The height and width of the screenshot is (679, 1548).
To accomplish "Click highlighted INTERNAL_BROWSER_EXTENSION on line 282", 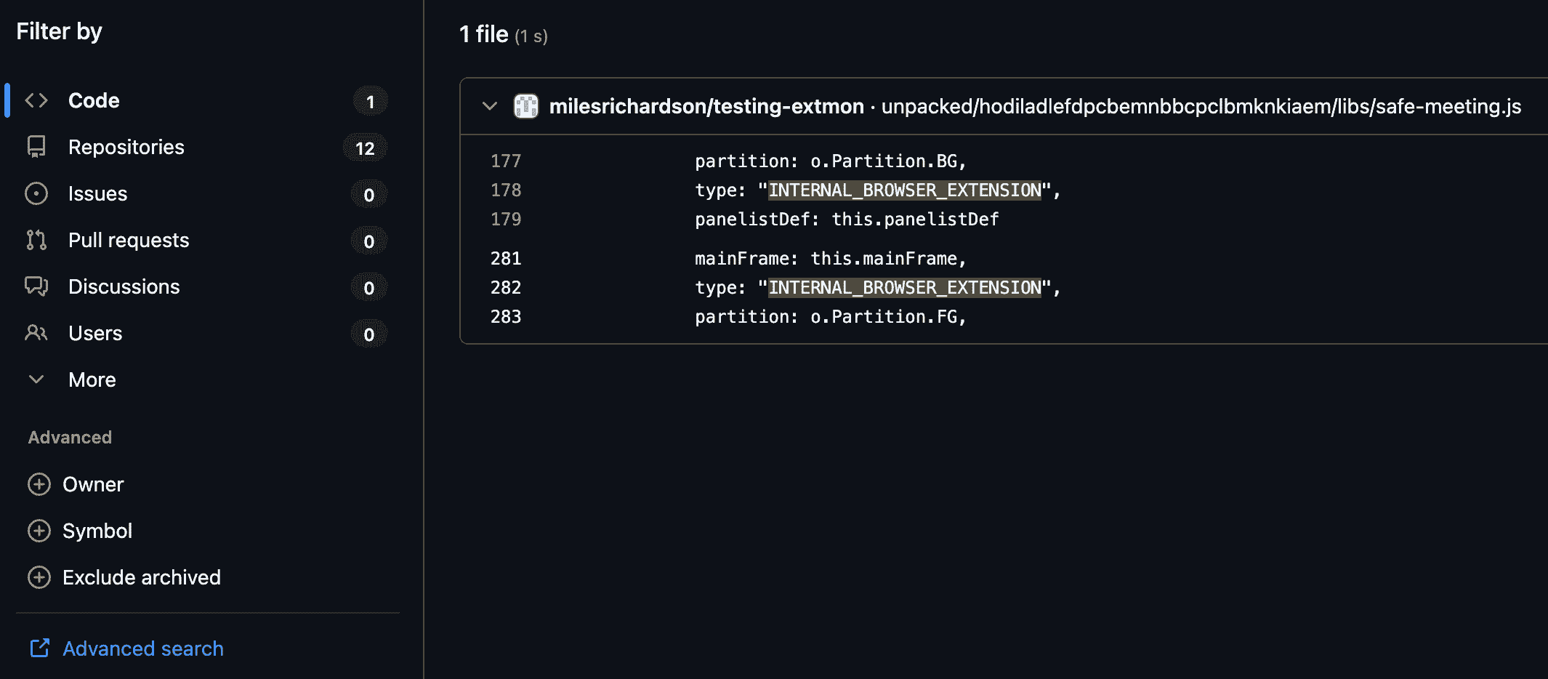I will (x=904, y=287).
